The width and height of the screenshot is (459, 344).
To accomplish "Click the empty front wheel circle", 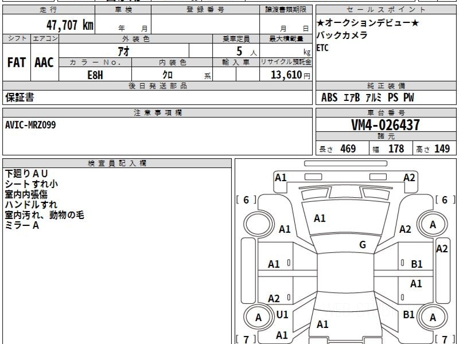I will [257, 224].
